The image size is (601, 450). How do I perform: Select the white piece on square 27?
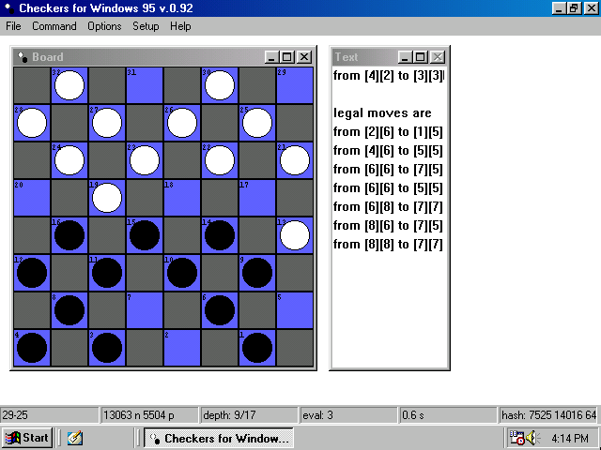(107, 123)
